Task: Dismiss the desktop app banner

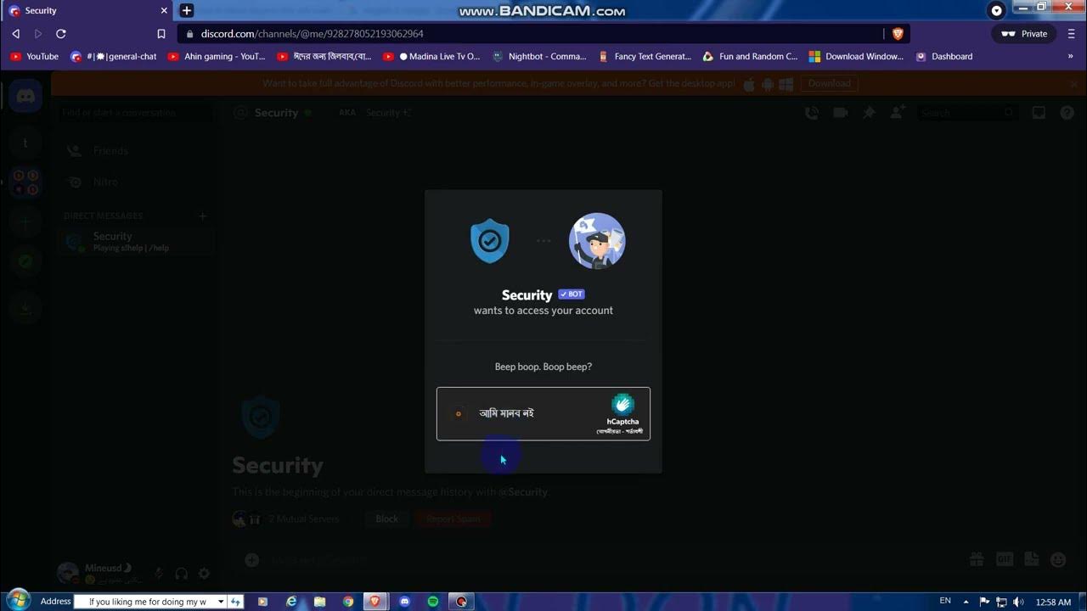Action: pos(1074,84)
